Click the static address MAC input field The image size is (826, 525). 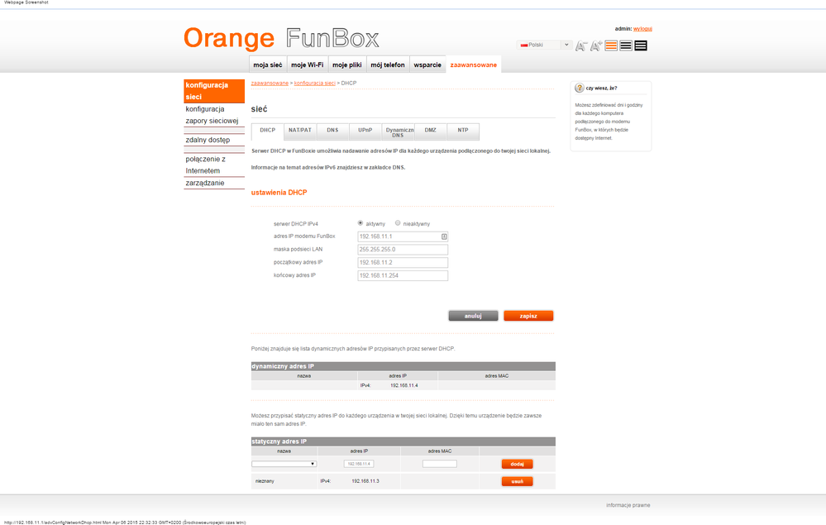439,464
